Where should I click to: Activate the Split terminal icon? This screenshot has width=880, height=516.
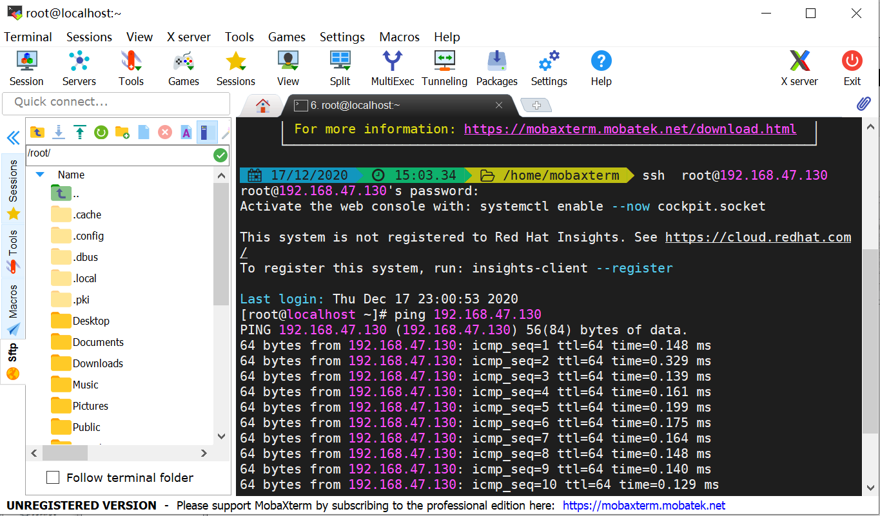point(340,68)
